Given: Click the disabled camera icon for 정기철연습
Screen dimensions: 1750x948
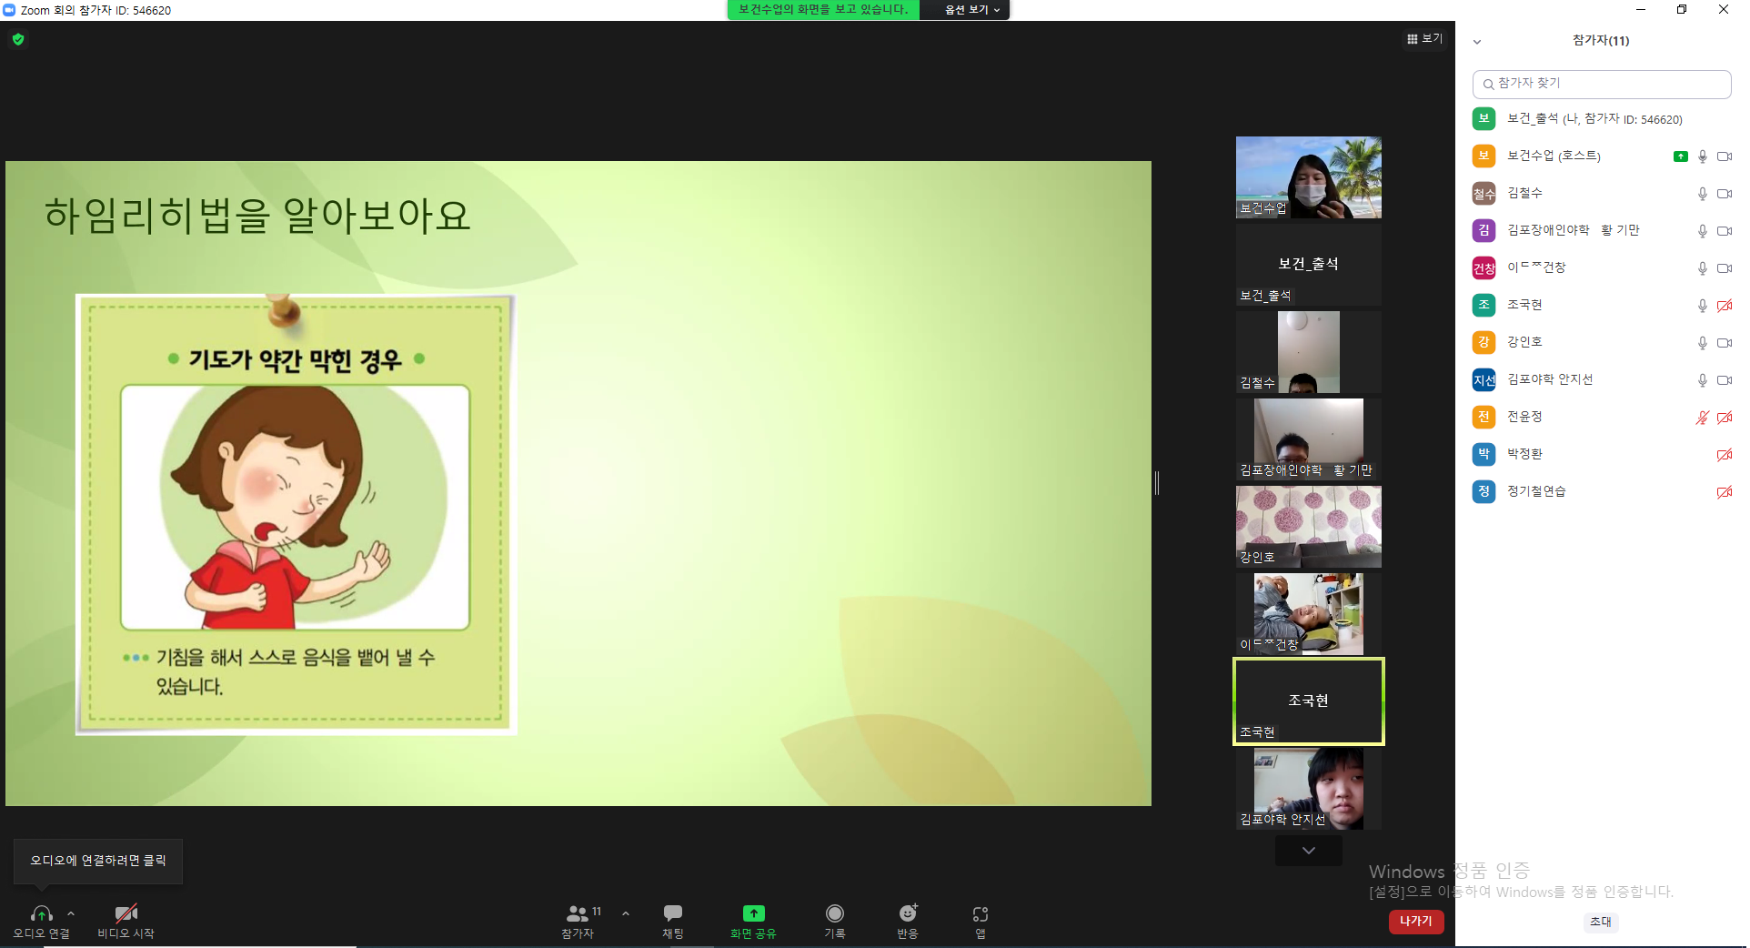Looking at the screenshot, I should [x=1725, y=492].
